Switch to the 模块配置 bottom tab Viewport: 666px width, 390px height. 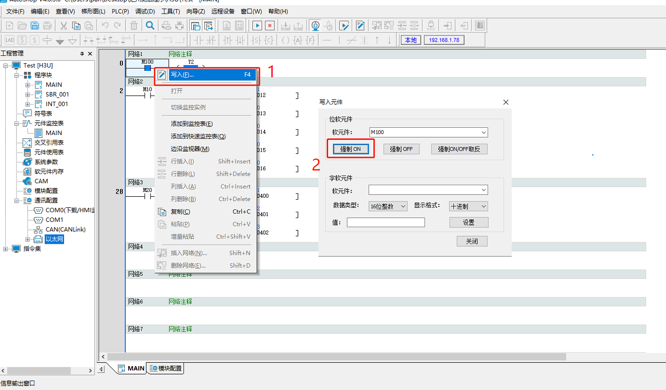click(166, 368)
